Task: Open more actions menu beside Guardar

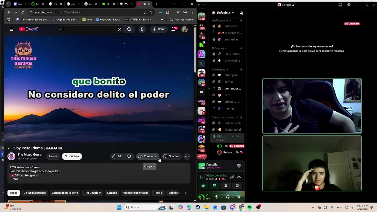Action: (187, 156)
